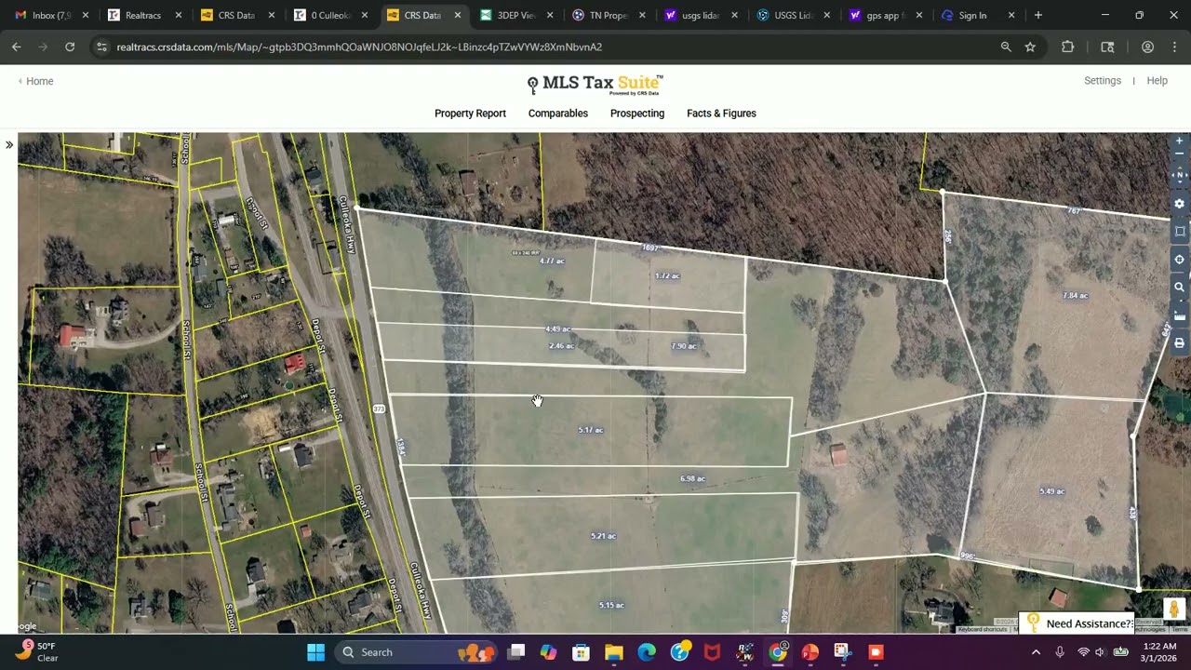Screen dimensions: 1191x670
Task: Open the weather widget showing 50°F
Action: (37, 651)
